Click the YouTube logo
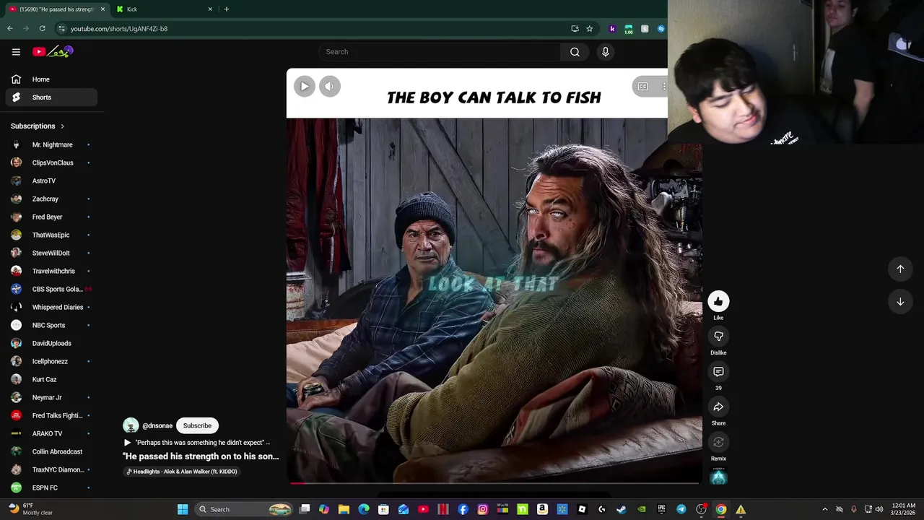 tap(53, 52)
